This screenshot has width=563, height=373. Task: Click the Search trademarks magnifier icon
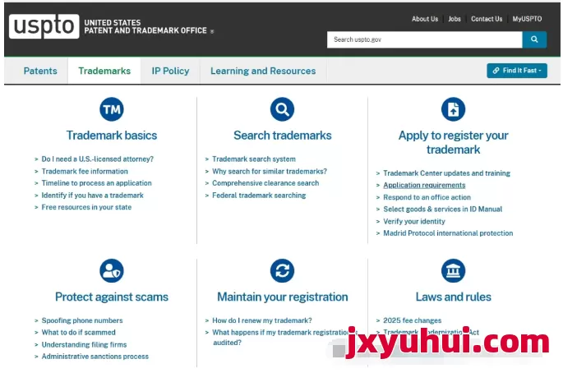[282, 109]
